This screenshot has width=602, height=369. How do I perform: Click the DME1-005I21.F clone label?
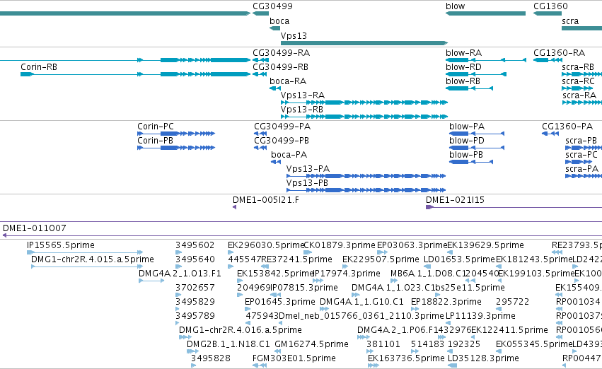266,200
